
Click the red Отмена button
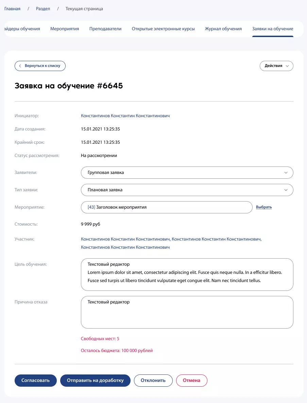[191, 381]
